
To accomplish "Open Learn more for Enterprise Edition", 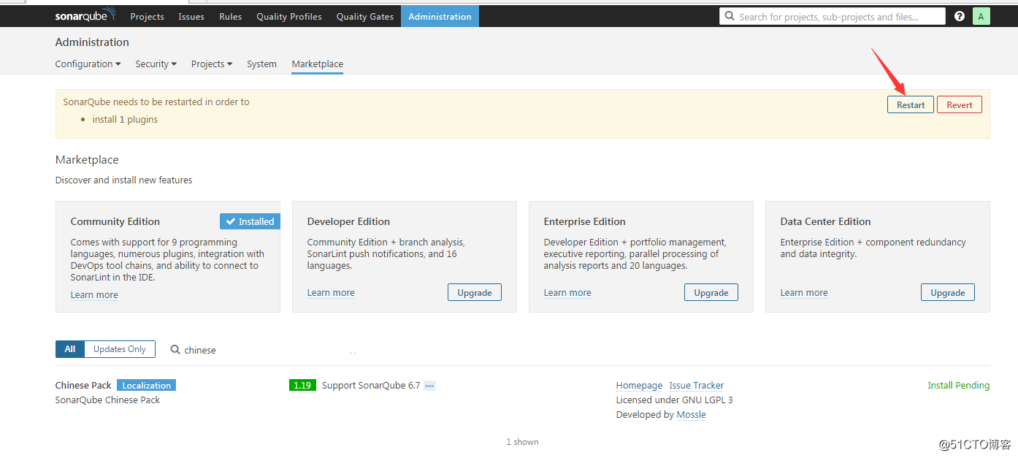I will coord(567,293).
